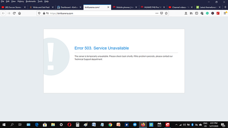
Task: Show tracking protection shield info
Action: click(x=39, y=13)
